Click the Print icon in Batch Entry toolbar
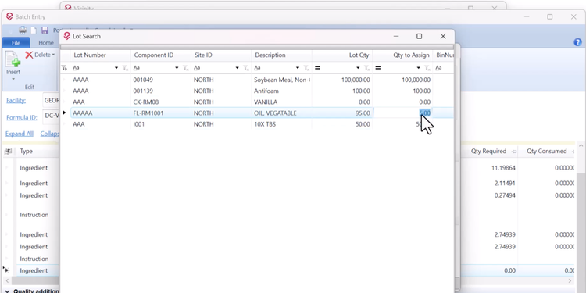 23,30
